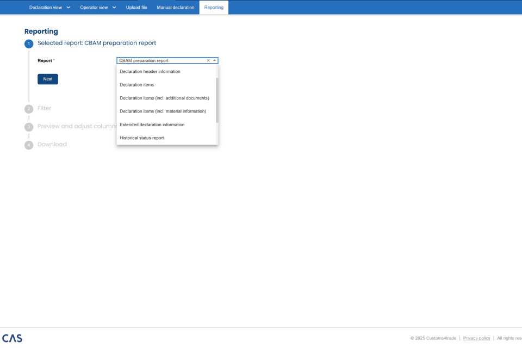Choose Declaration header information option
Screen dimensions: 522x348
pos(150,72)
